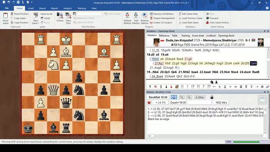Open the File menu
Image resolution: width=270 pixels, height=152 pixels.
7,8
